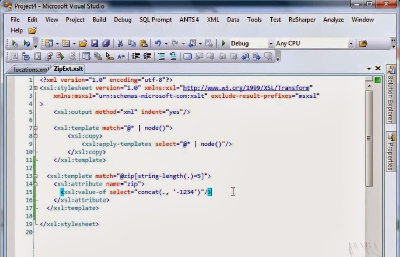400x257 pixels.
Task: Open the New Project dropdown arrow
Action: [x=57, y=44]
